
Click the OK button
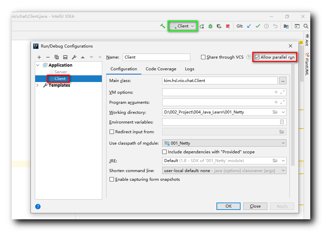point(229,206)
